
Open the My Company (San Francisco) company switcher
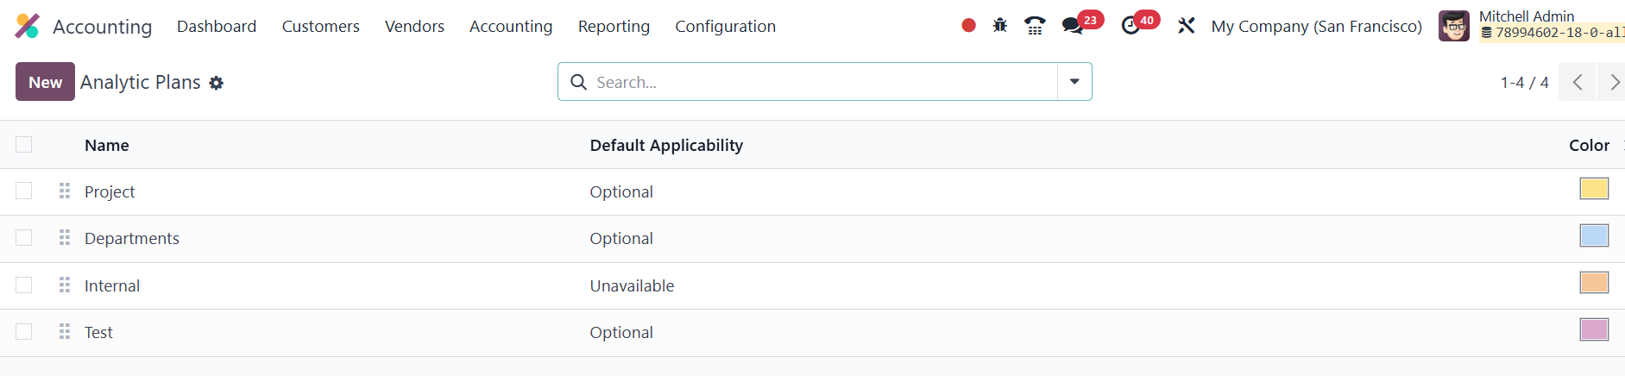pyautogui.click(x=1316, y=26)
